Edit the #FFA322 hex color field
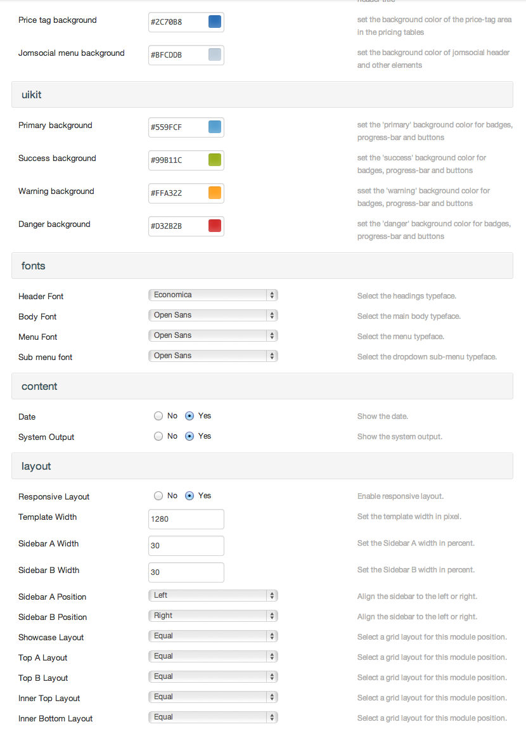 tap(186, 193)
